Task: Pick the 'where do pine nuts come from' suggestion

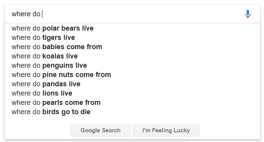Action: [x=132, y=75]
